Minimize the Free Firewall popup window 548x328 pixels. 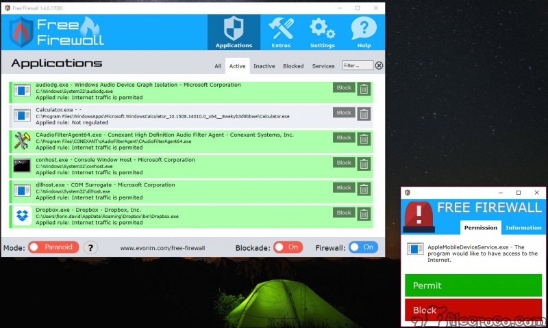(501, 193)
